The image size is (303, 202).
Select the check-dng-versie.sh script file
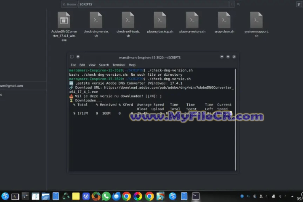(x=96, y=24)
